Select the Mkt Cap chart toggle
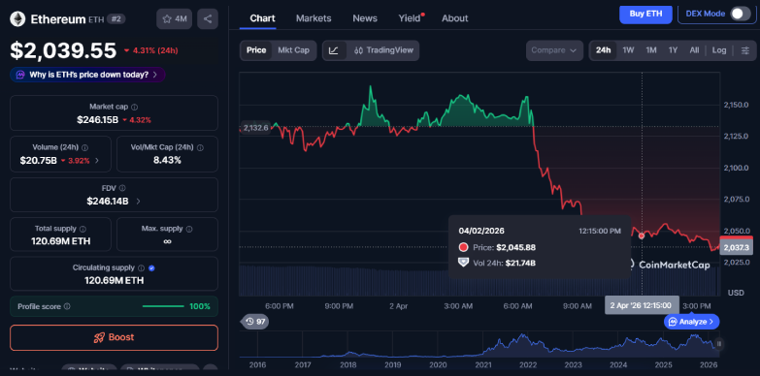 tap(293, 50)
